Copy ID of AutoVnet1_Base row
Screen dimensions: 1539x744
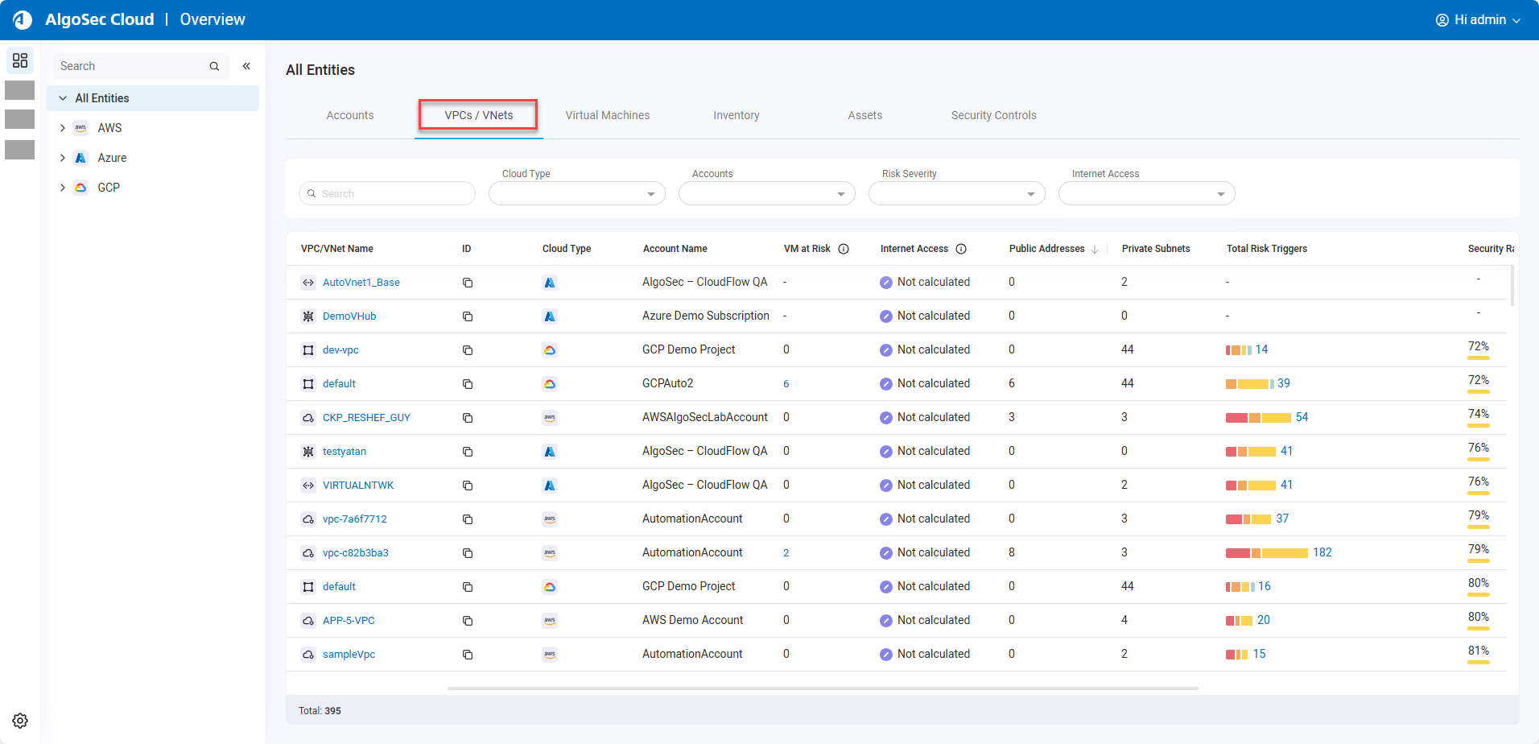click(468, 283)
